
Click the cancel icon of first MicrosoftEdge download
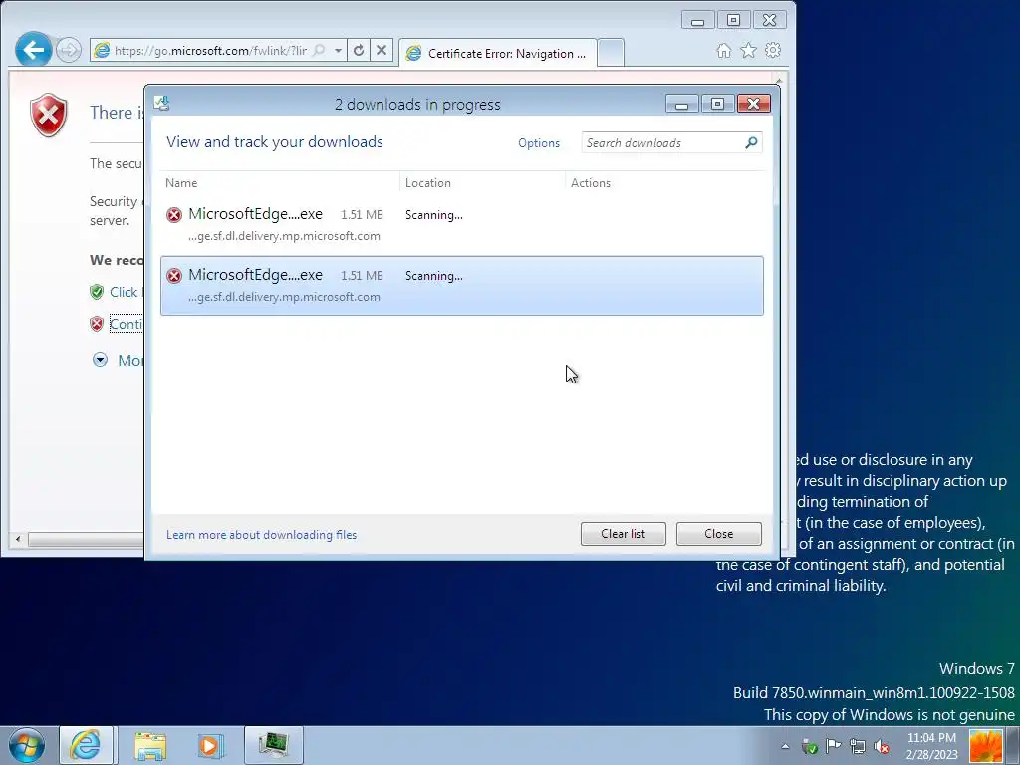pyautogui.click(x=174, y=215)
